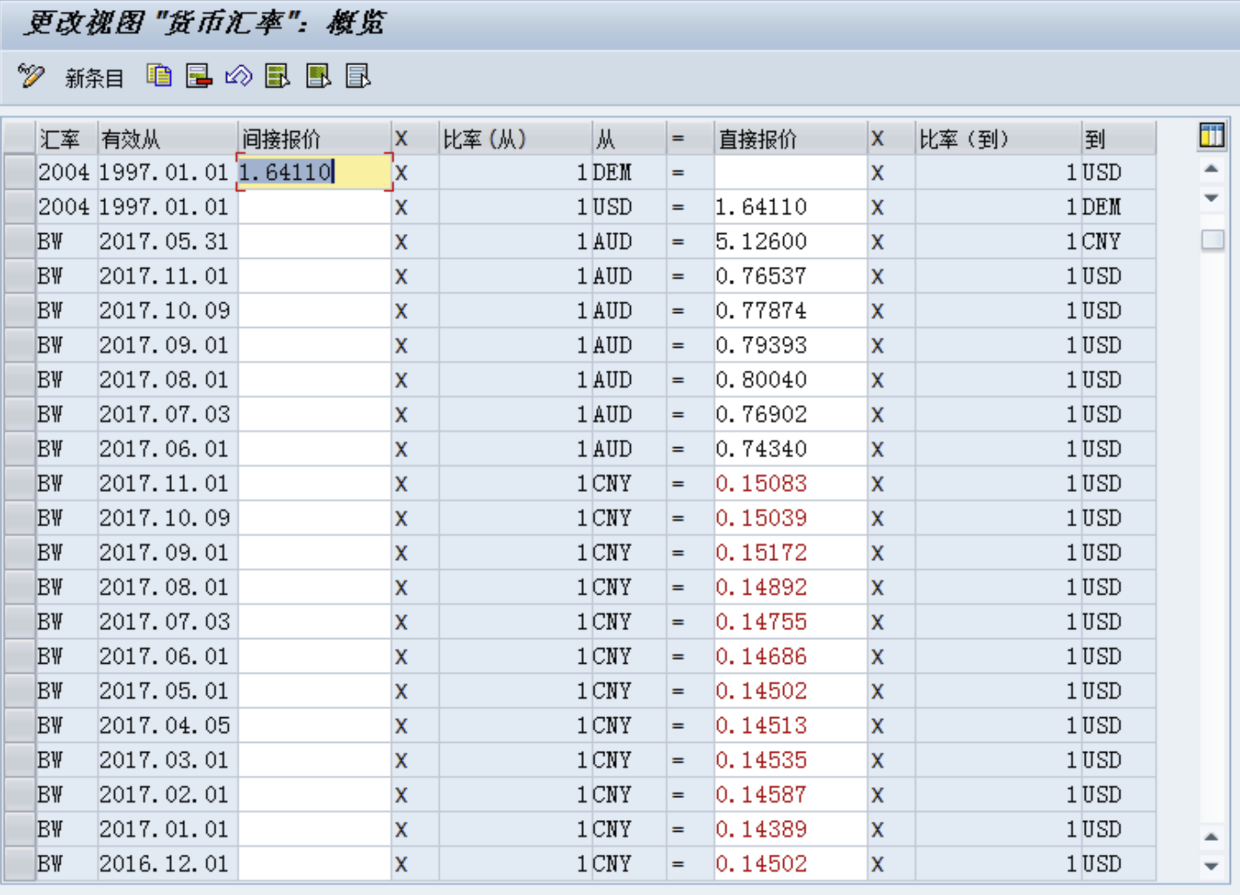Select the row for CNY 2016.12.01
The height and width of the screenshot is (895, 1240).
pos(19,863)
